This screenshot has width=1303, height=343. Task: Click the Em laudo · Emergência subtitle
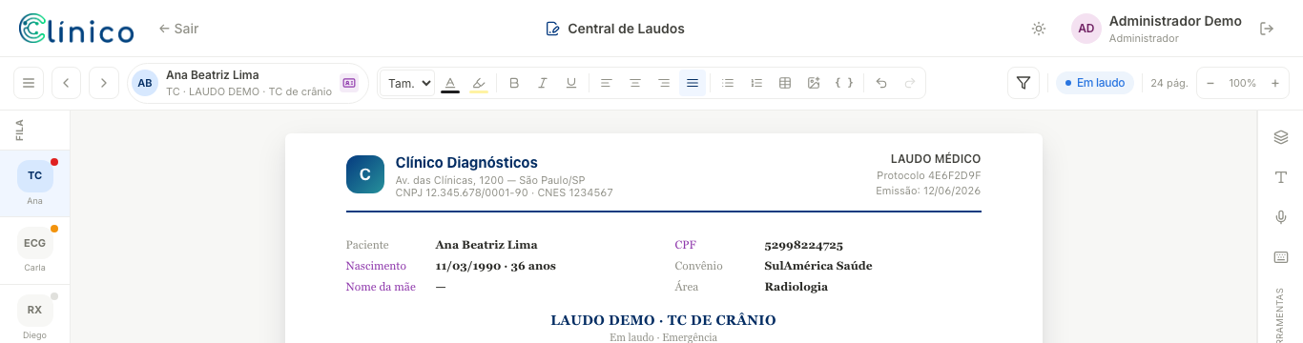point(663,337)
